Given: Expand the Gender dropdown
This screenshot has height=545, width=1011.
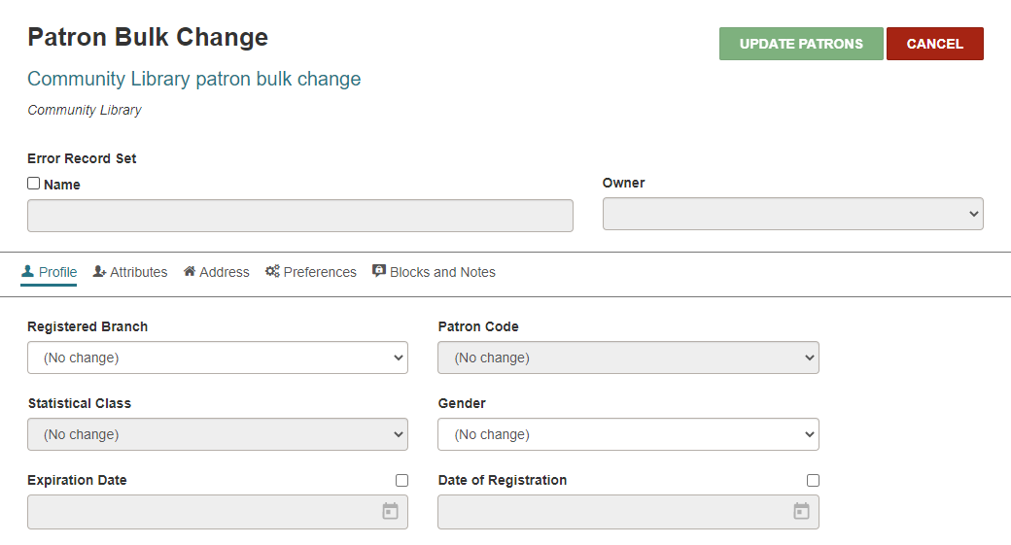Looking at the screenshot, I should [628, 434].
